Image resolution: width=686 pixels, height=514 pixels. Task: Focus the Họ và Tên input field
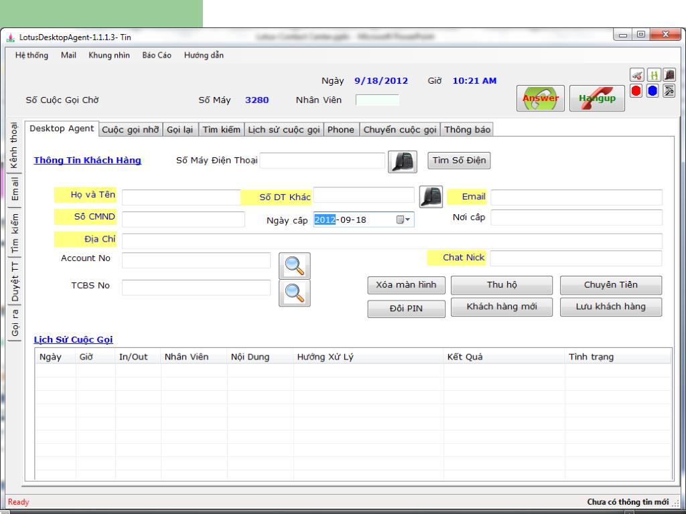(x=182, y=197)
